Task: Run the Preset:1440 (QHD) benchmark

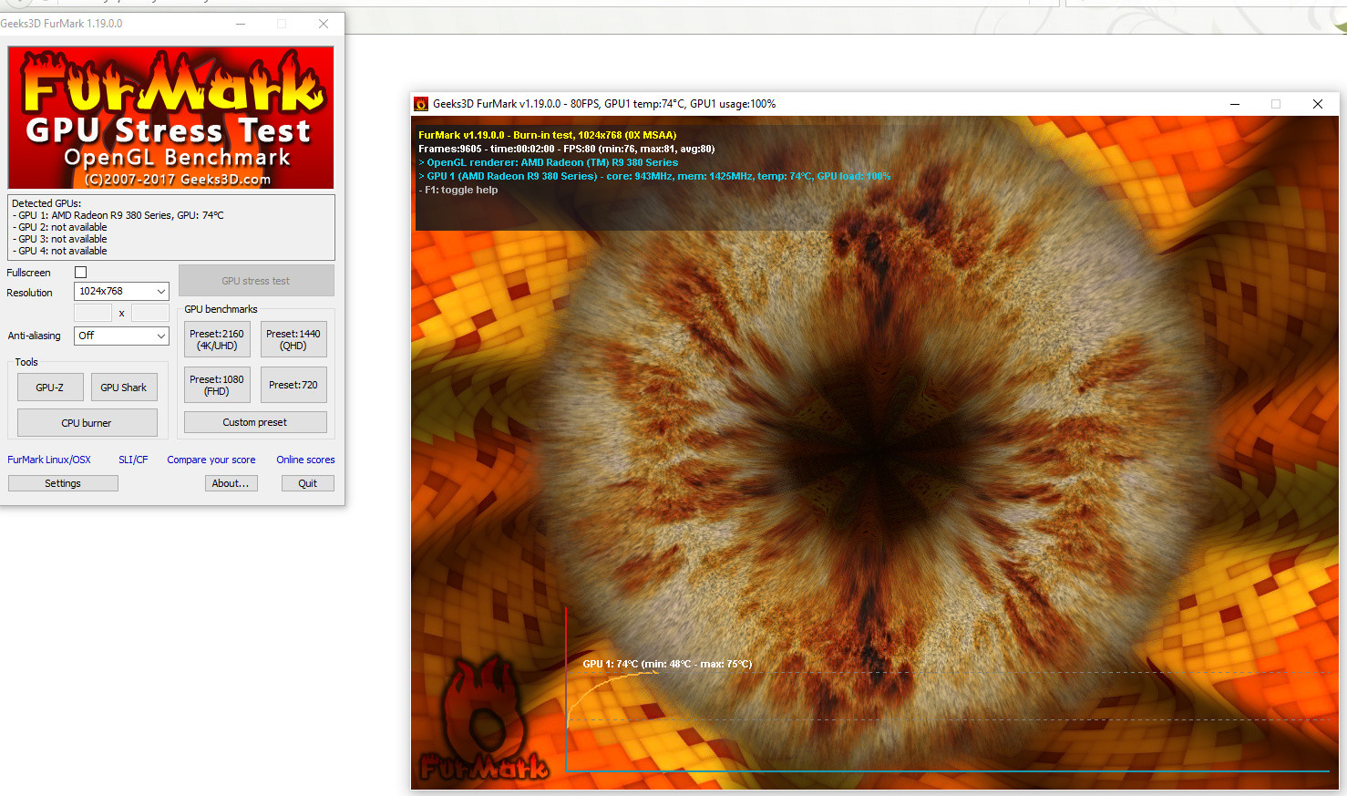Action: 293,339
